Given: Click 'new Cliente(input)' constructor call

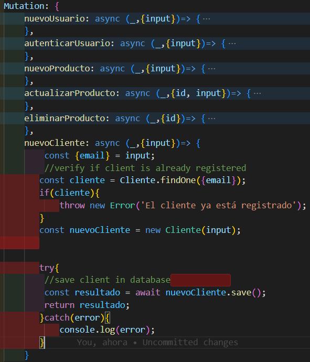Looking at the screenshot, I should (190, 230).
